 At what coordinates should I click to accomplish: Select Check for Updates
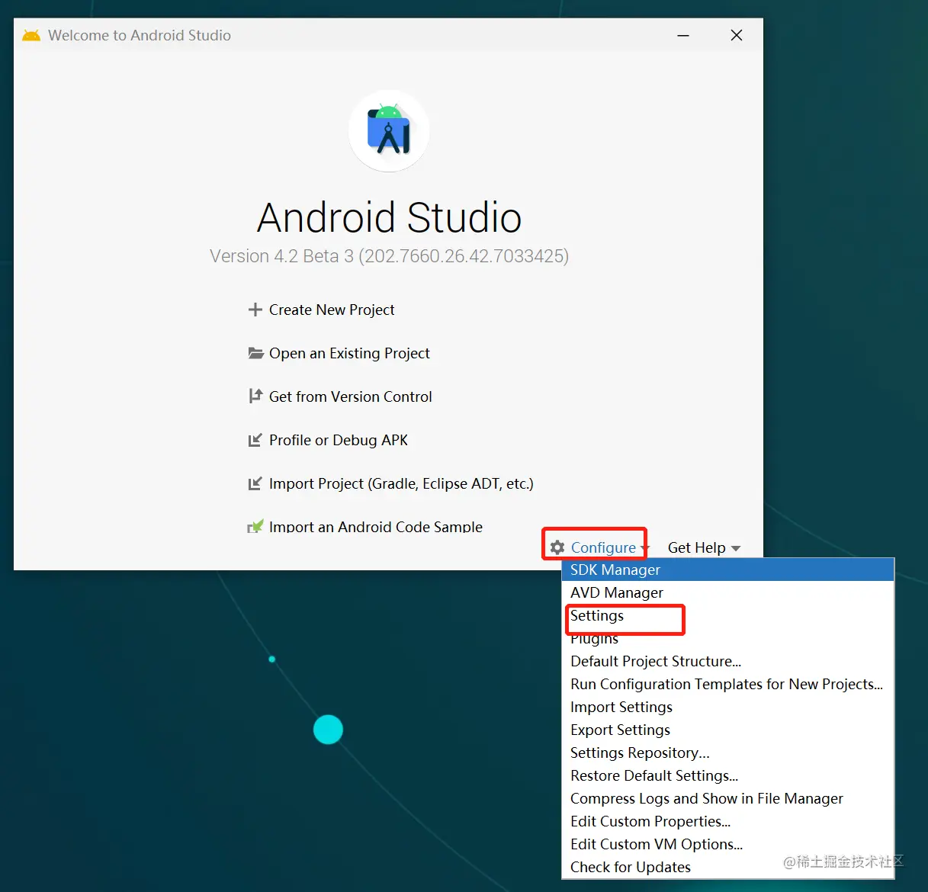pyautogui.click(x=727, y=867)
